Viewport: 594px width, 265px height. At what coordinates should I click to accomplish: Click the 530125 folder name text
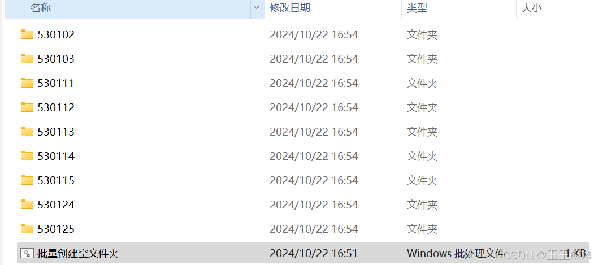[x=56, y=229]
